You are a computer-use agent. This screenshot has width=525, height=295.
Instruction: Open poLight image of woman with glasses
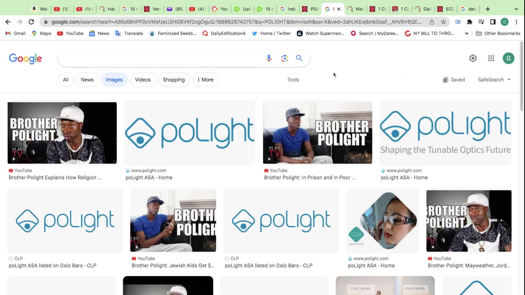click(383, 221)
